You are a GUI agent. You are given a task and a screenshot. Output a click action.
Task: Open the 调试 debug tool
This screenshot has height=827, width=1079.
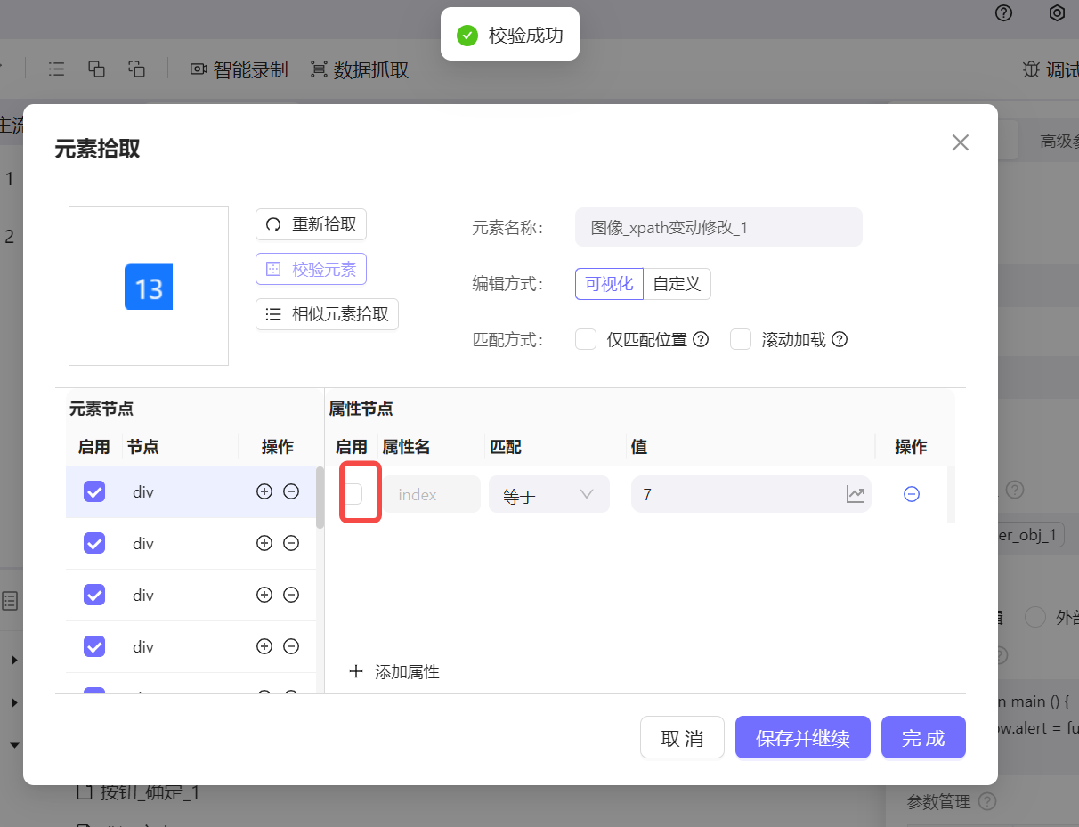1051,69
